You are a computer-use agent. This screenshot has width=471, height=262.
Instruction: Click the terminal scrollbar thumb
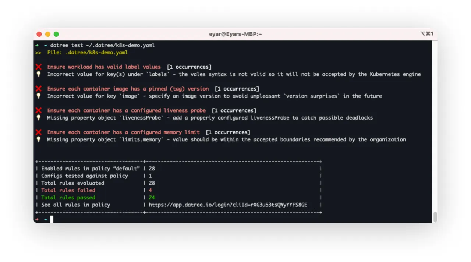pos(435,217)
